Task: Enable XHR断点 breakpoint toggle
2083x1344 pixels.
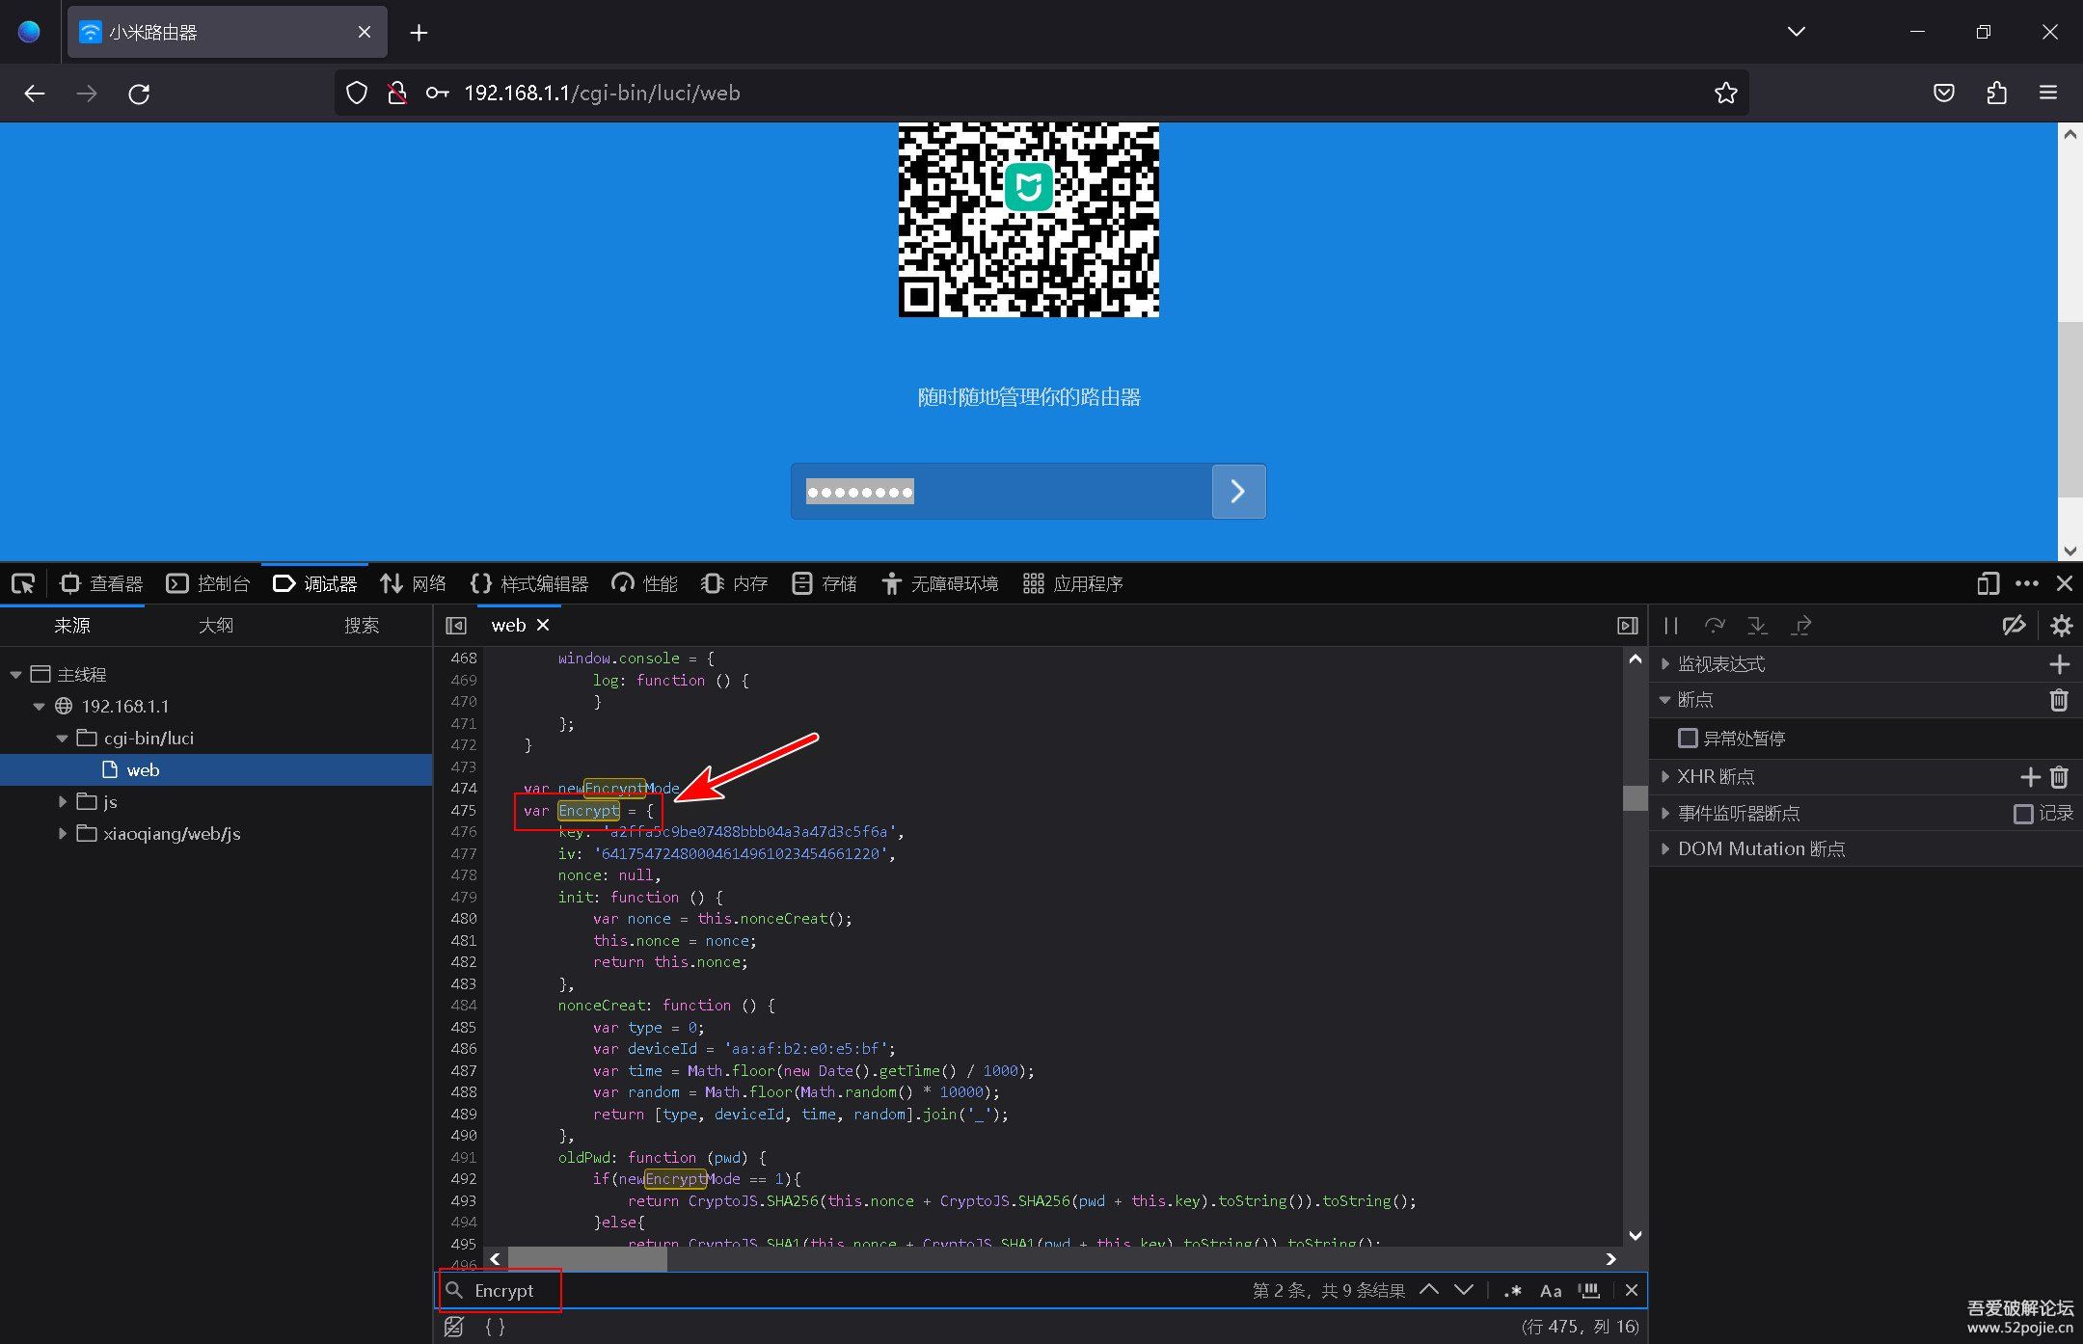Action: pos(1667,776)
